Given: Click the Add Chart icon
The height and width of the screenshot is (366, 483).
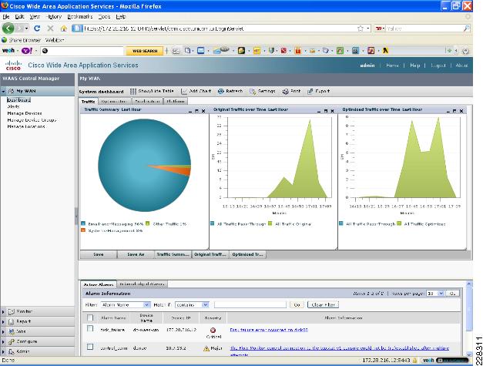Looking at the screenshot, I should point(184,91).
